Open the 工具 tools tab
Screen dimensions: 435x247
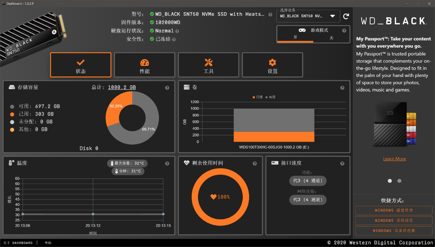(209, 65)
